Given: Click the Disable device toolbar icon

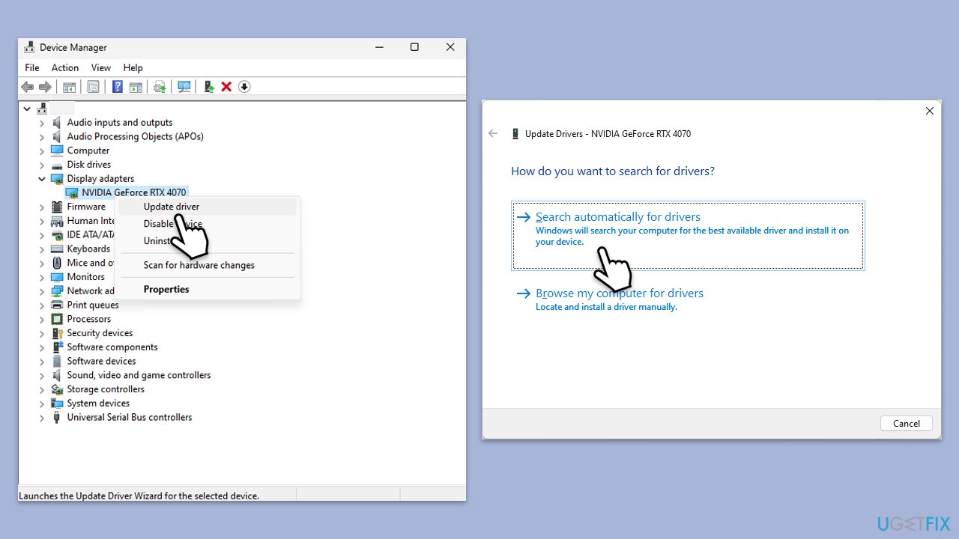Looking at the screenshot, I should 244,86.
